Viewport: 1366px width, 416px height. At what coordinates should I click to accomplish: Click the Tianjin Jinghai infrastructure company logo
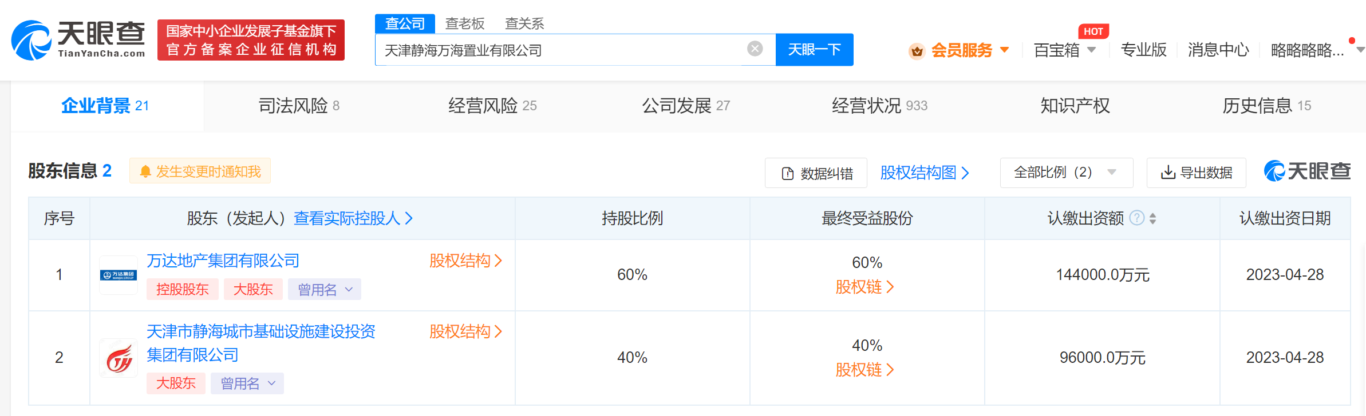(119, 358)
